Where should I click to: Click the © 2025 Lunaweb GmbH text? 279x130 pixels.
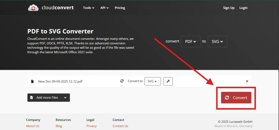[235, 122]
